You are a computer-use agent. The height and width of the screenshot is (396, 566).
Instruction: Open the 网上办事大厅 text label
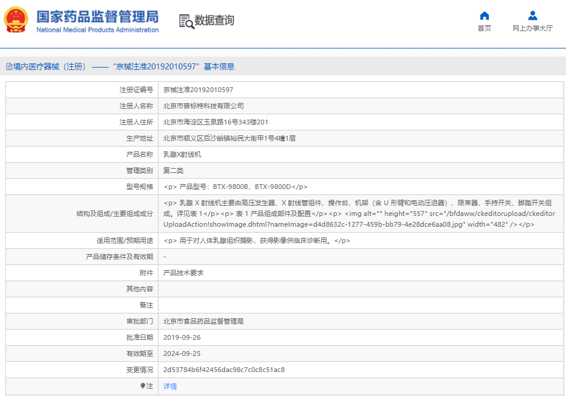click(x=532, y=29)
